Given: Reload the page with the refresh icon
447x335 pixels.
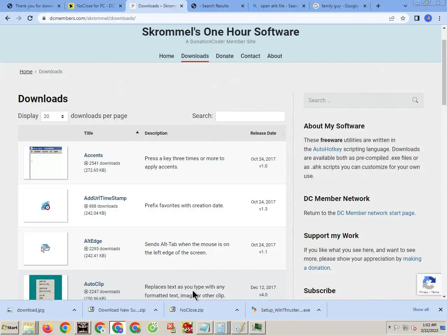Looking at the screenshot, I should (30, 18).
